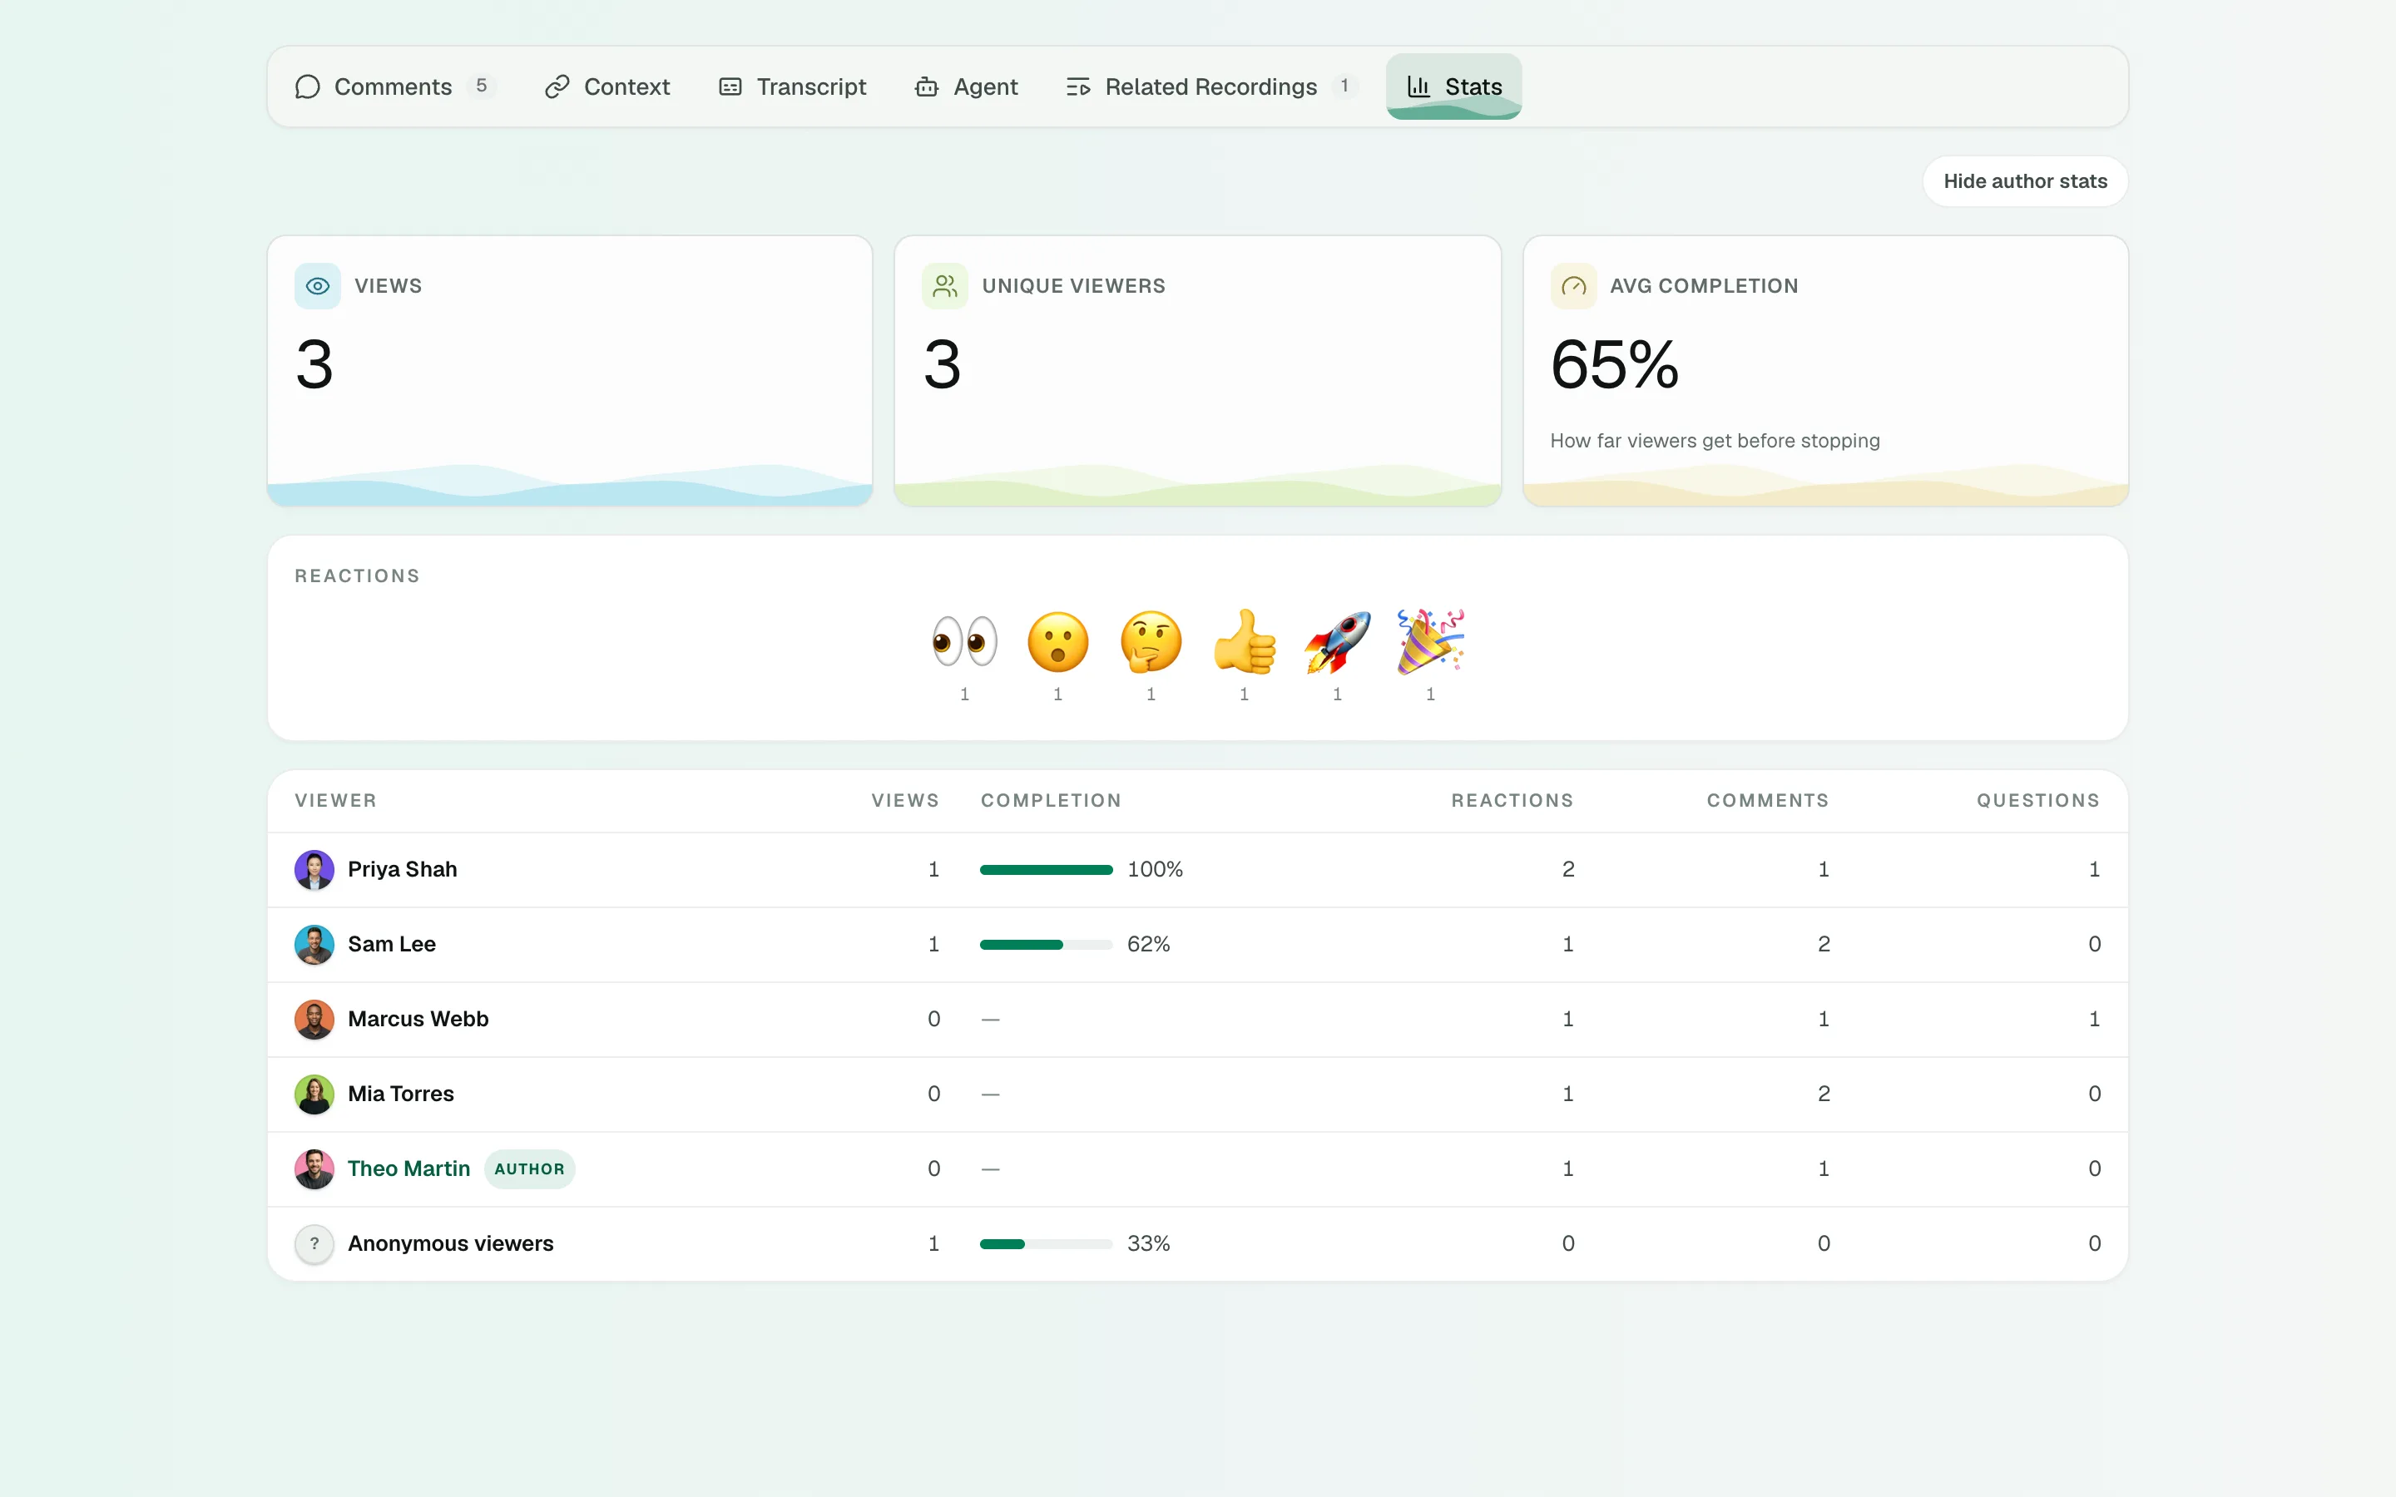The image size is (2396, 1497).
Task: Click the name Priya Shah
Action: pos(402,869)
